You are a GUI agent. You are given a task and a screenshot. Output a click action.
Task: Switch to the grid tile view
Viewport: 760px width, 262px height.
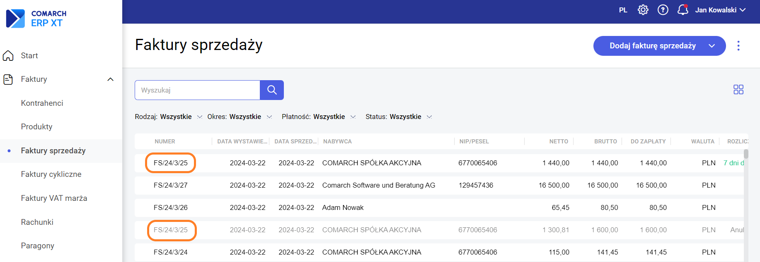click(x=738, y=90)
